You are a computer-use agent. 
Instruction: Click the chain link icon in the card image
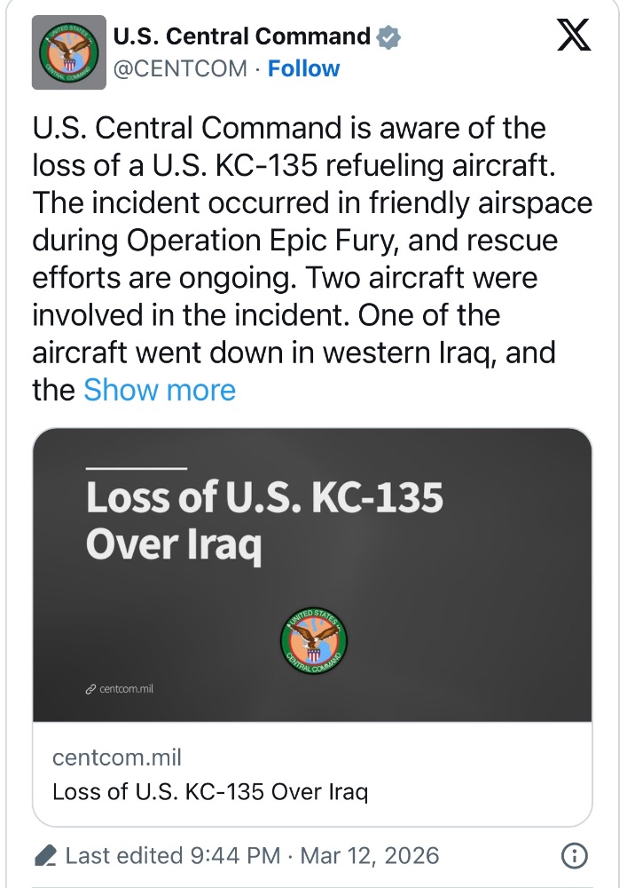click(91, 689)
